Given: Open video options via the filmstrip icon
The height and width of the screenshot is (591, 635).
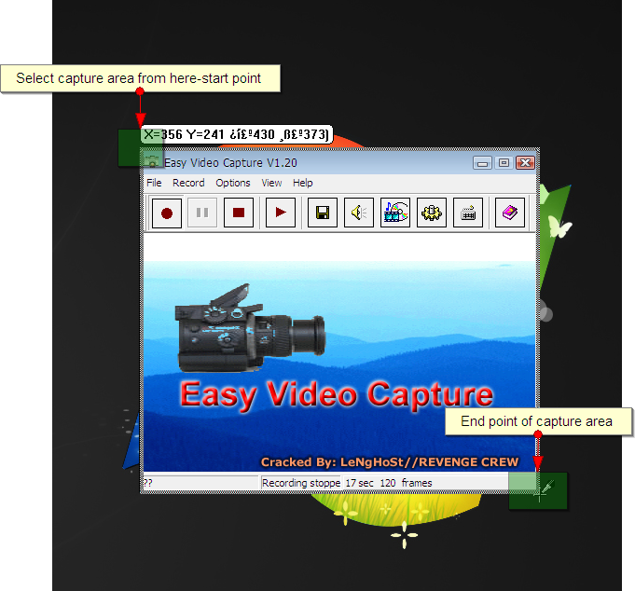Looking at the screenshot, I should 395,213.
